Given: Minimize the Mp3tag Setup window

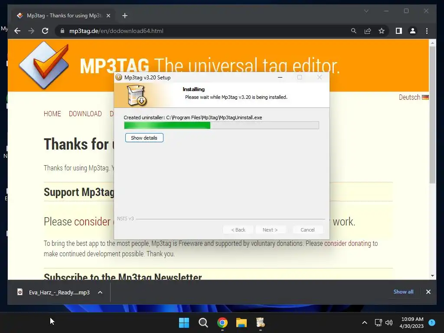Looking at the screenshot, I should 280,77.
